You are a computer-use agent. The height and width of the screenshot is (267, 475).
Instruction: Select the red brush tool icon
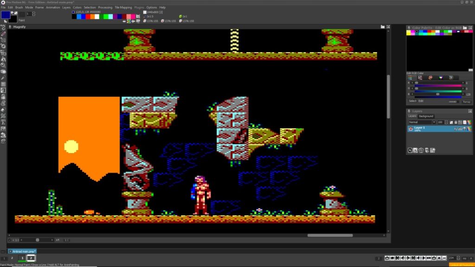[3, 33]
